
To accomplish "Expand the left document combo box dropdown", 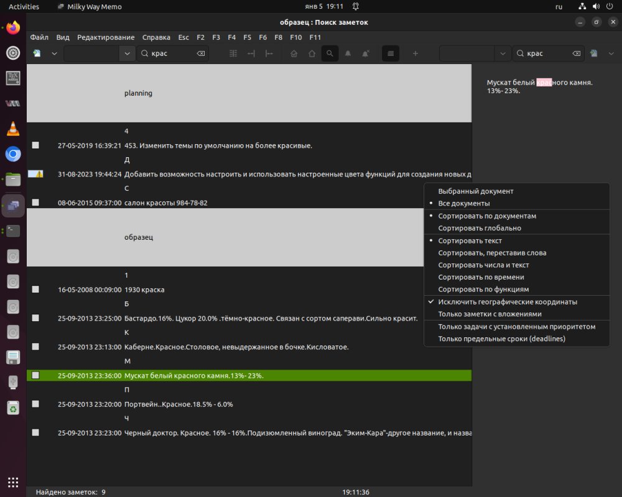I will pos(128,53).
